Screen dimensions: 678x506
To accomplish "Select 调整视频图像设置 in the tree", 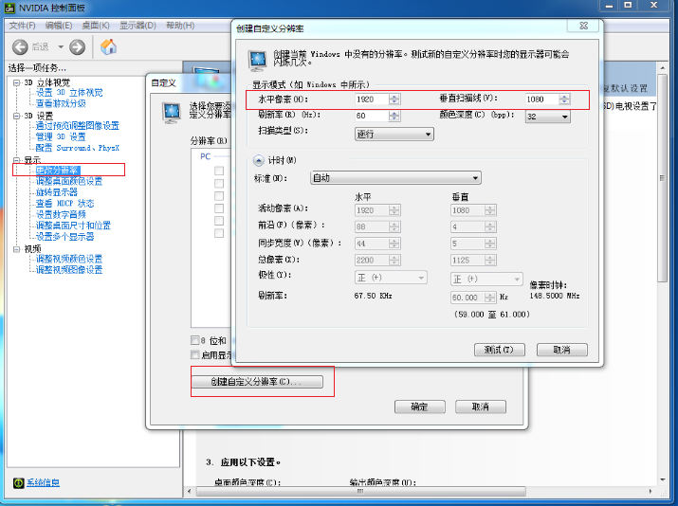I will tap(69, 270).
